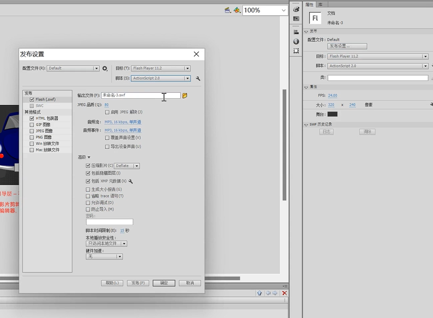Image resolution: width=433 pixels, height=318 pixels.
Task: Enable Win projector checkbox
Action: pyautogui.click(x=32, y=143)
